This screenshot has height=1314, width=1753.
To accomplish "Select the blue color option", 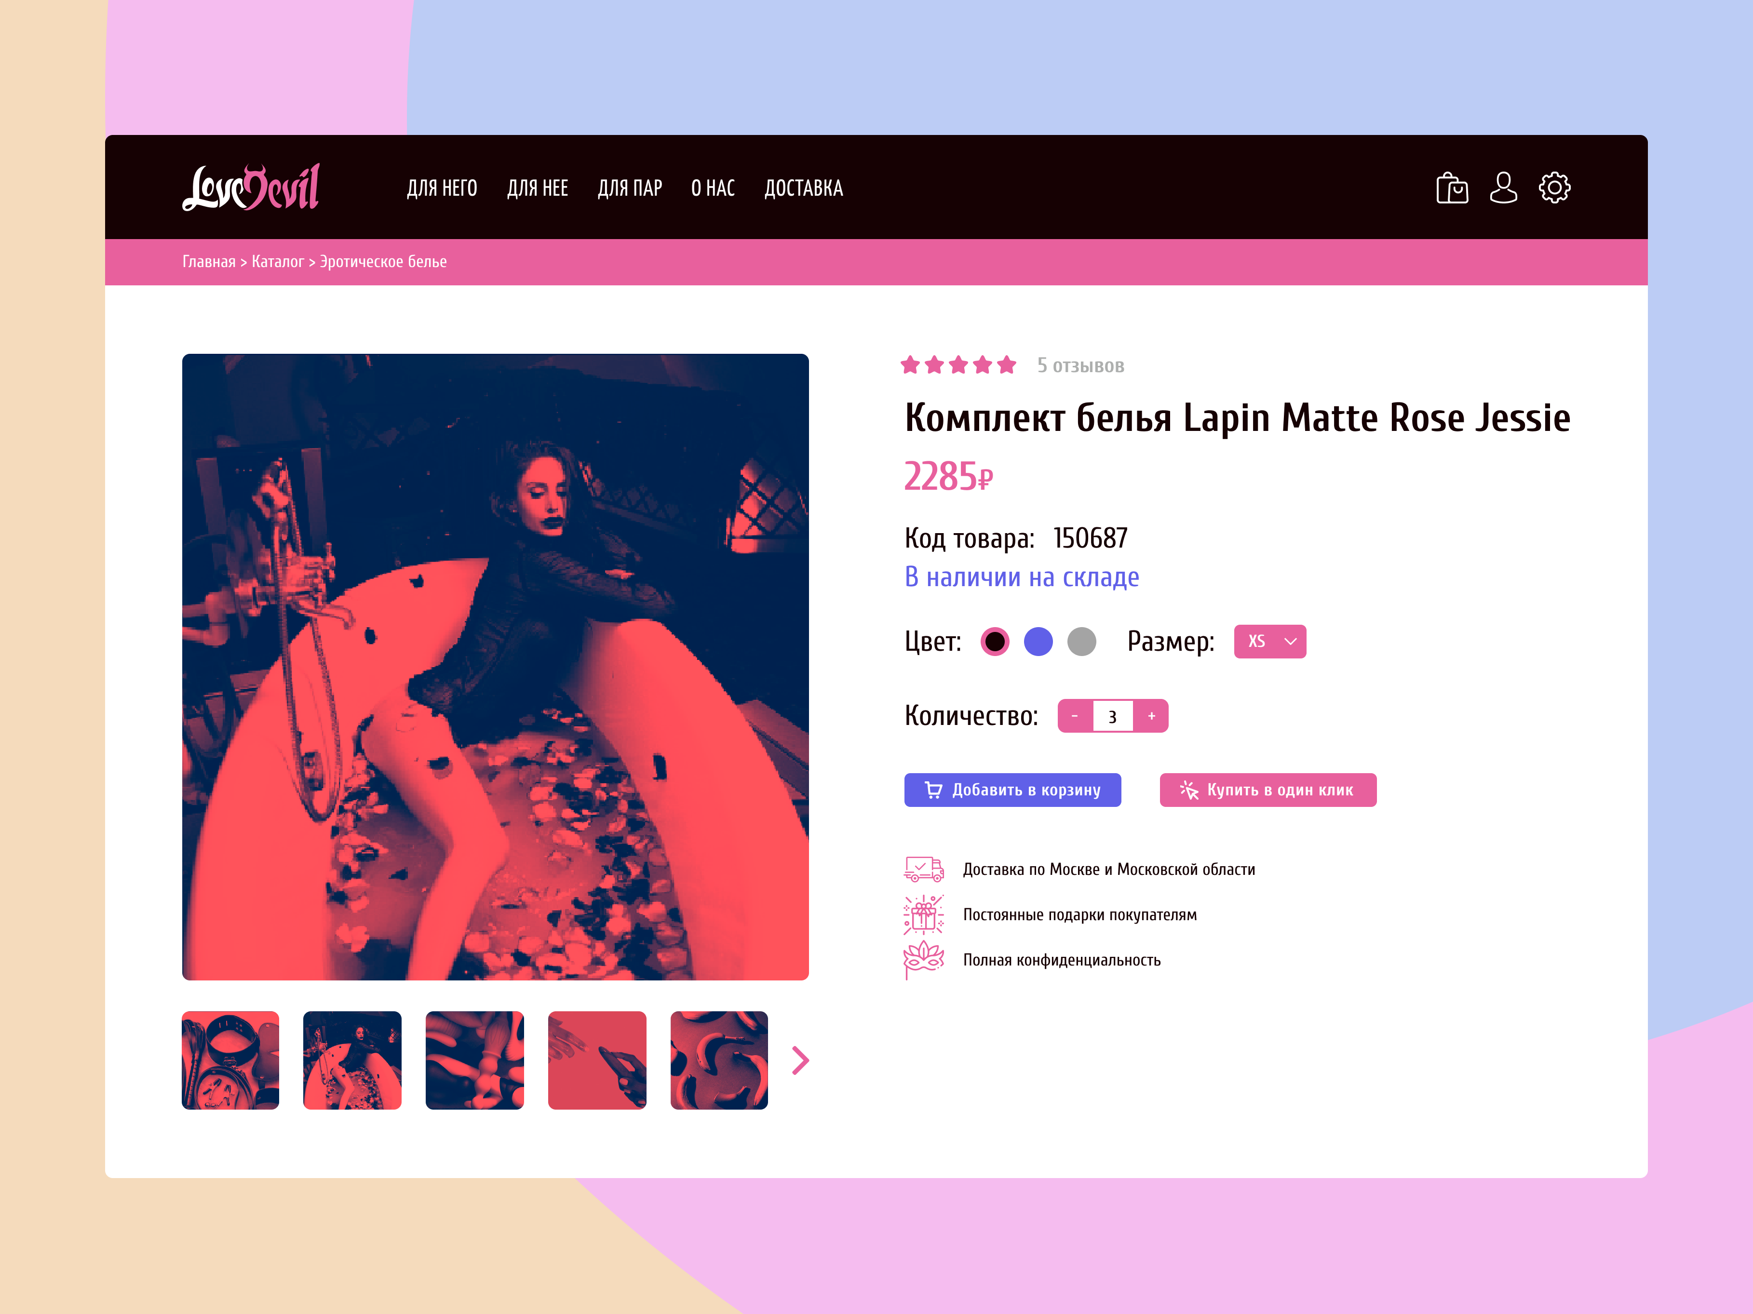I will (x=1038, y=641).
